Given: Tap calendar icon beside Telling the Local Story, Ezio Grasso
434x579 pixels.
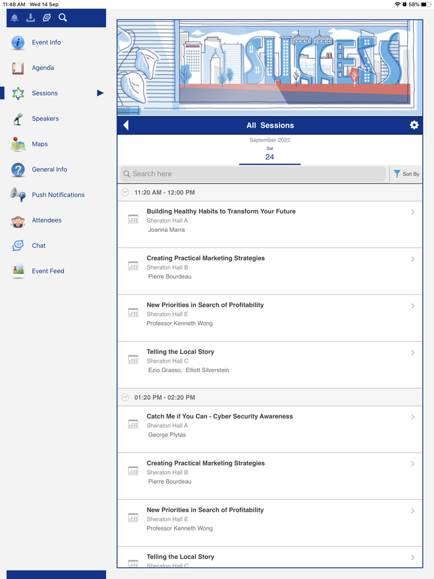Looking at the screenshot, I should click(133, 360).
